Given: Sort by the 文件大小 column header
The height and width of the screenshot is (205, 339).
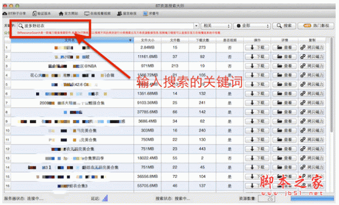Looking at the screenshot, I should [x=147, y=41].
